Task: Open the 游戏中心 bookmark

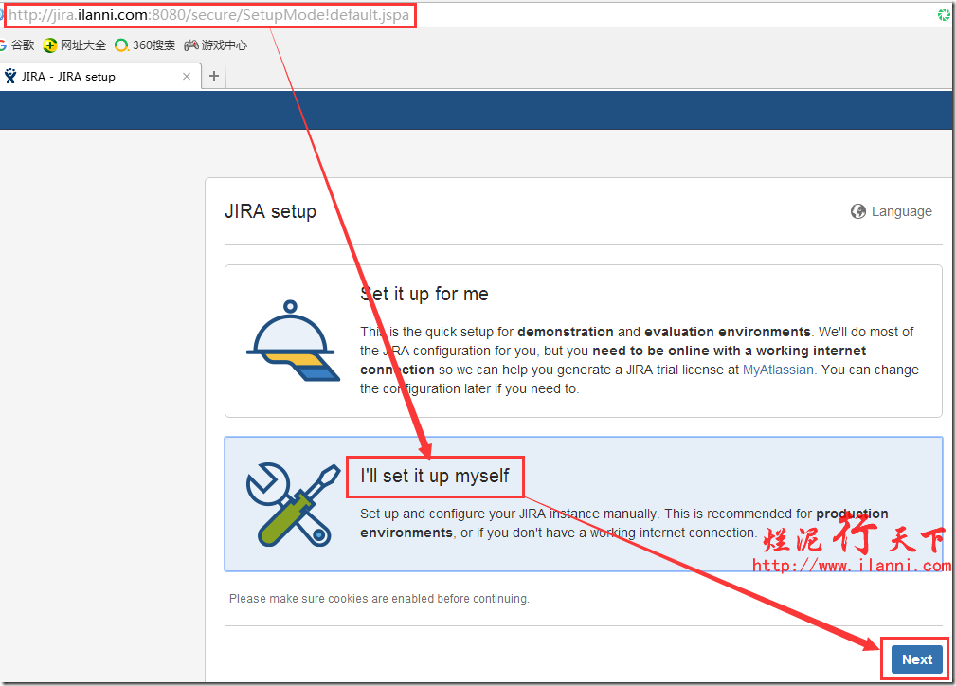Action: point(216,45)
